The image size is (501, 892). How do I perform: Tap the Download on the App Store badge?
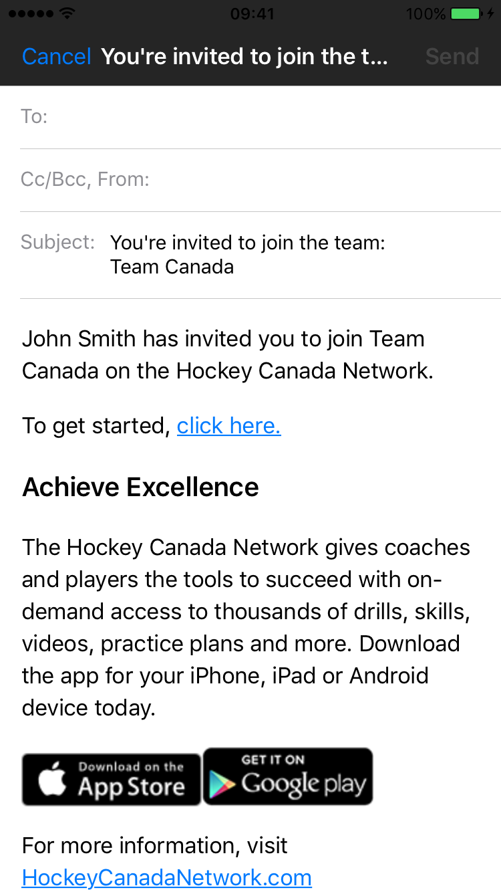(112, 780)
